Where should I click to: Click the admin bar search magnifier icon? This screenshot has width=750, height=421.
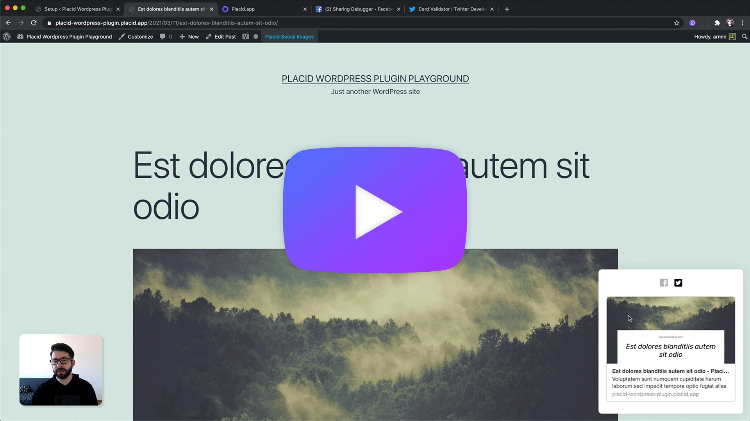point(745,37)
